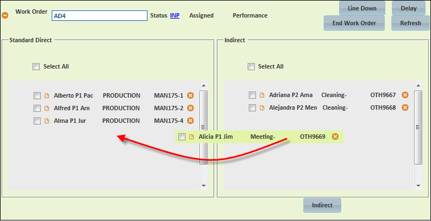Click Indirect list scroll up arrow

pos(418,86)
